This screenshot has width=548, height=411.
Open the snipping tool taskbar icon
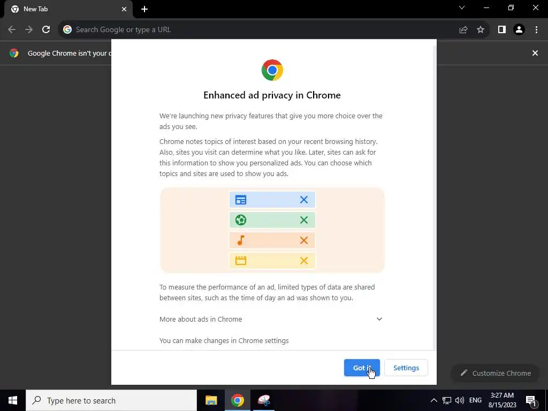tap(264, 400)
